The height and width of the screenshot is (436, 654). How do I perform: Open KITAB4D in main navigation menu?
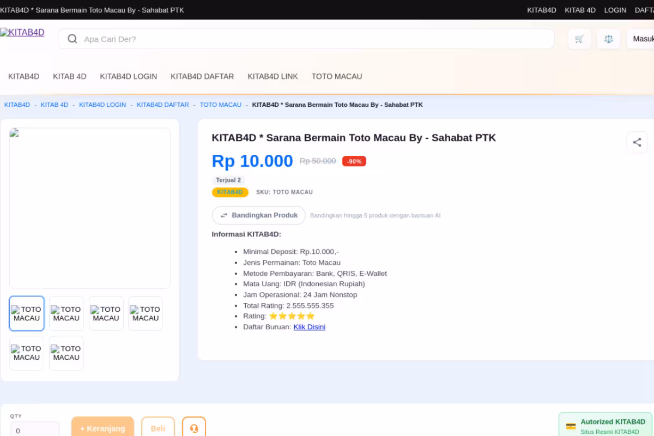point(24,76)
